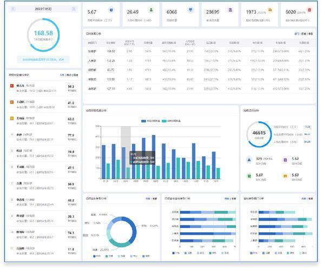Click the 168.58 circular progress gauge
Image resolution: width=322 pixels, height=270 pixels.
(x=43, y=35)
